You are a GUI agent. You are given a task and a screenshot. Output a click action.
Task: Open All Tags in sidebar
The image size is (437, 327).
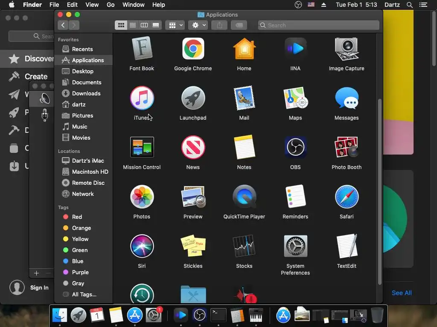click(x=84, y=295)
